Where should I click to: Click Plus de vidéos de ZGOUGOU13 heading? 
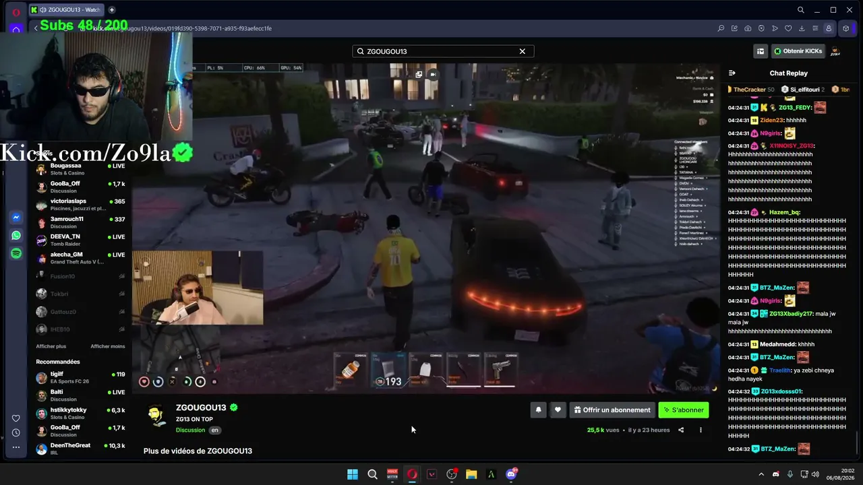(x=198, y=451)
